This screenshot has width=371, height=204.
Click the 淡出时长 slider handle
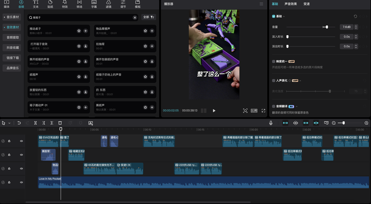pos(288,46)
